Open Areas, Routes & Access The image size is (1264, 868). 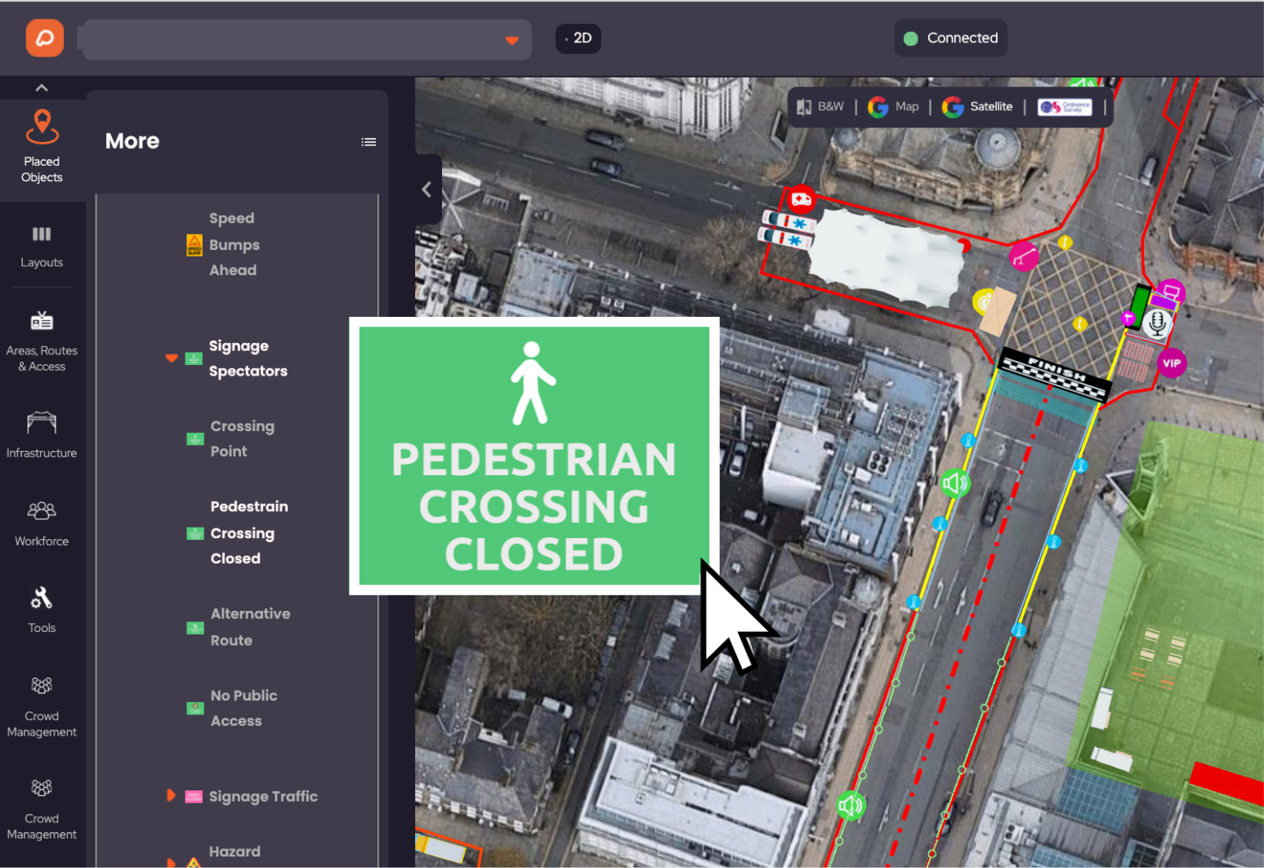[x=42, y=341]
